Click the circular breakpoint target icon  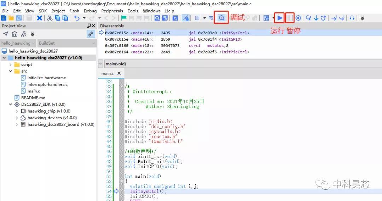tap(298, 18)
